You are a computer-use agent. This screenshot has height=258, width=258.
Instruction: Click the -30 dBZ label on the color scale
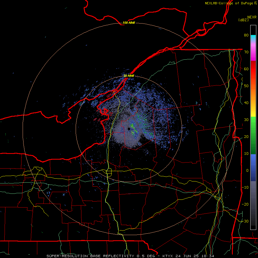click(245, 221)
